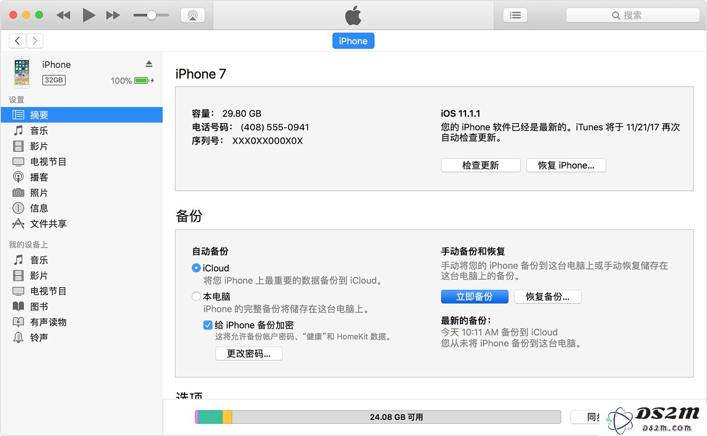Screen dimensions: 707x436
Task: Go forward with the right chevron button
Action: pos(35,41)
